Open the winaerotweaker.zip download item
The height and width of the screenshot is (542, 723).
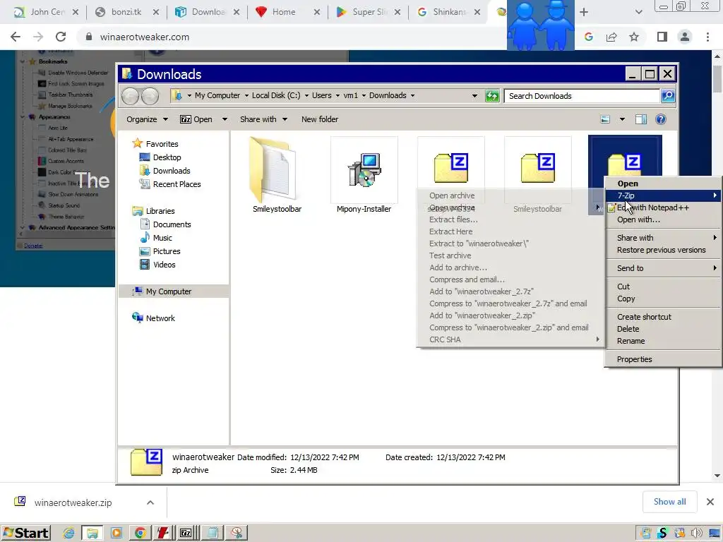(73, 502)
